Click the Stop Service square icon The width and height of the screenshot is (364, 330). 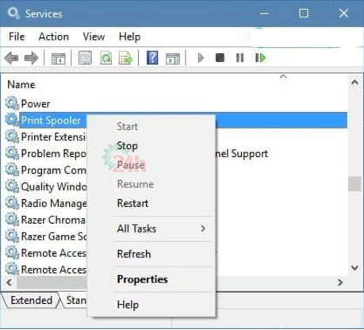[x=220, y=58]
